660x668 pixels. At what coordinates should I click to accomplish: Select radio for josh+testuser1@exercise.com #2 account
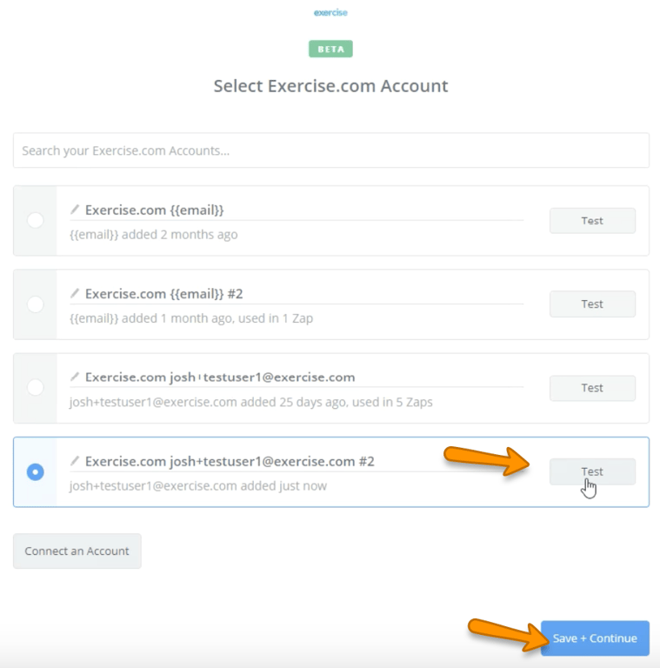[x=36, y=471]
